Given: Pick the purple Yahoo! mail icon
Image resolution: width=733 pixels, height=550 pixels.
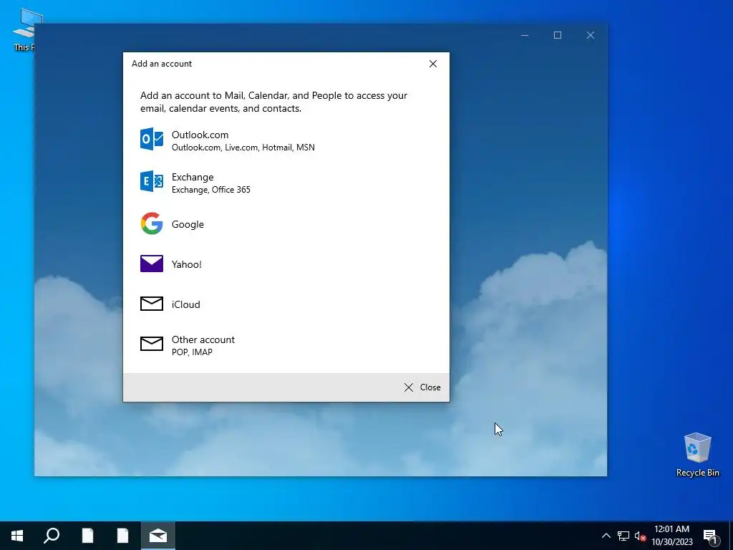Looking at the screenshot, I should click(152, 264).
